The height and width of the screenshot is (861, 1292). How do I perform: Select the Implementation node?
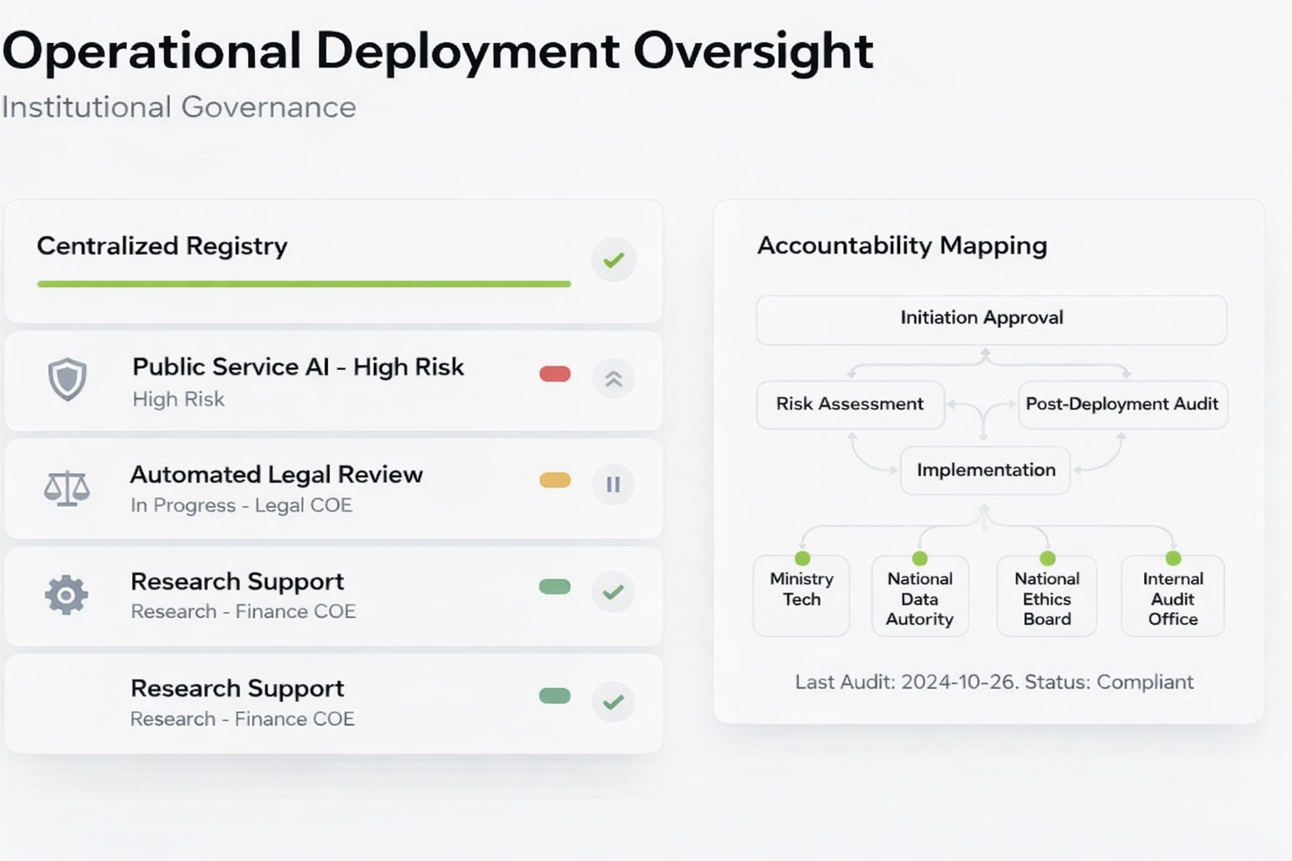coord(985,471)
